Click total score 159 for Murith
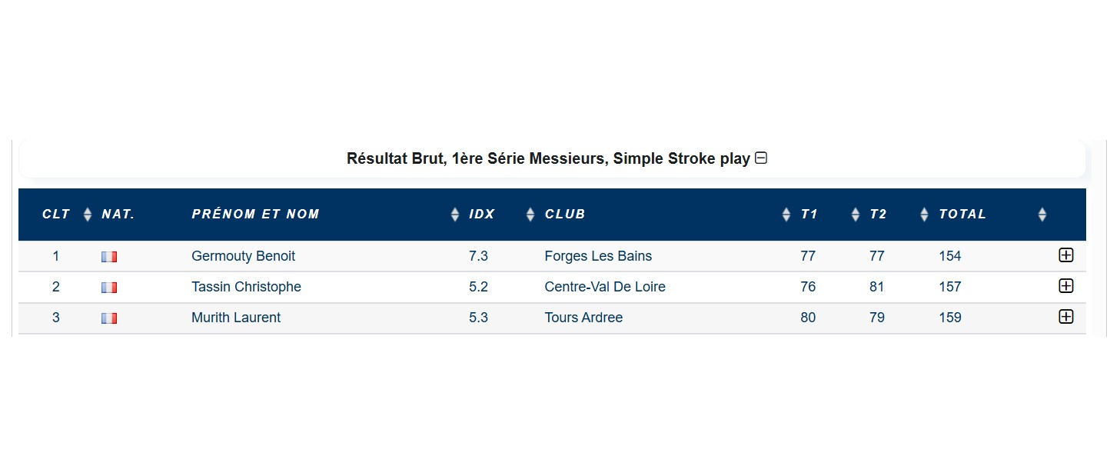Viewport: 1120px width, 476px height. click(x=950, y=318)
